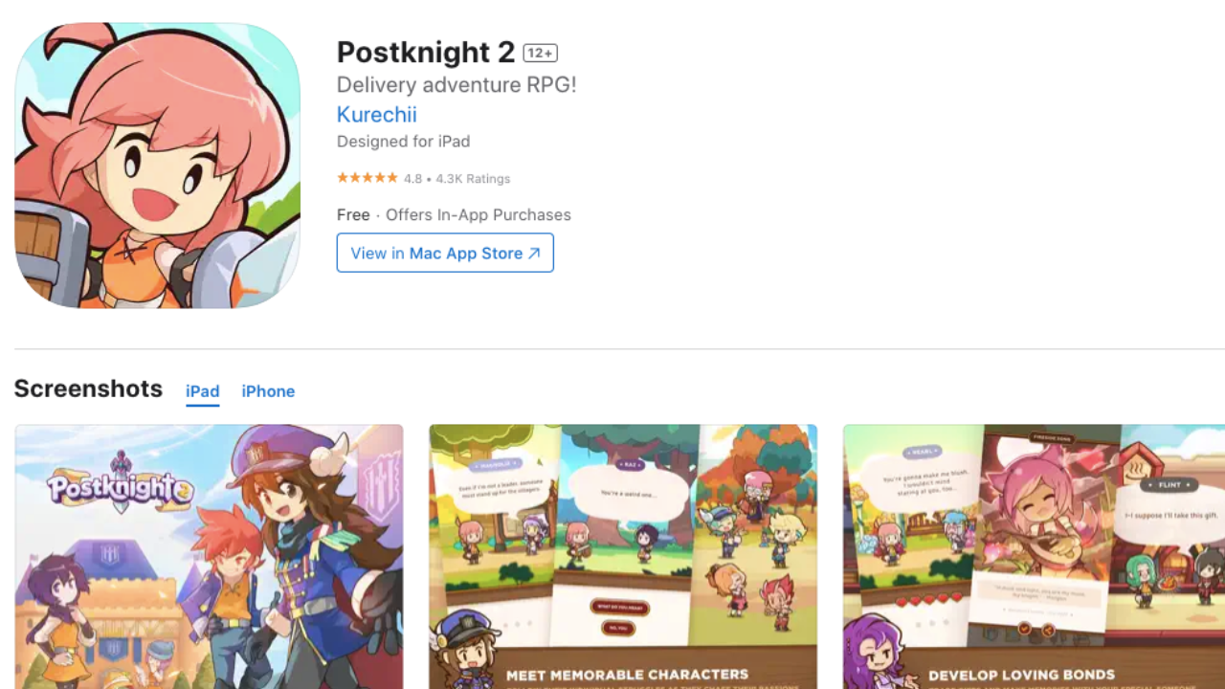Click the Offers In-App Purchases text
The width and height of the screenshot is (1225, 689).
click(x=479, y=215)
